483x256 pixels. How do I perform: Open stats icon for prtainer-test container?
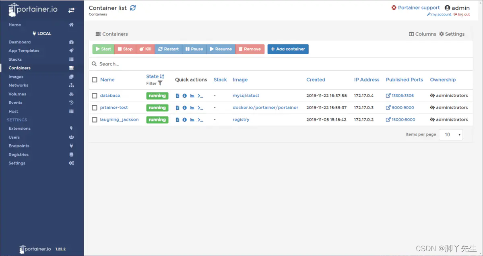[x=192, y=108]
